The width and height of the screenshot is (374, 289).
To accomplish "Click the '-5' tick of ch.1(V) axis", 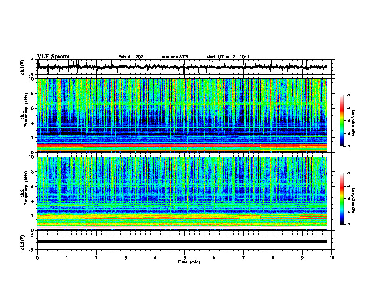I will (32, 75).
